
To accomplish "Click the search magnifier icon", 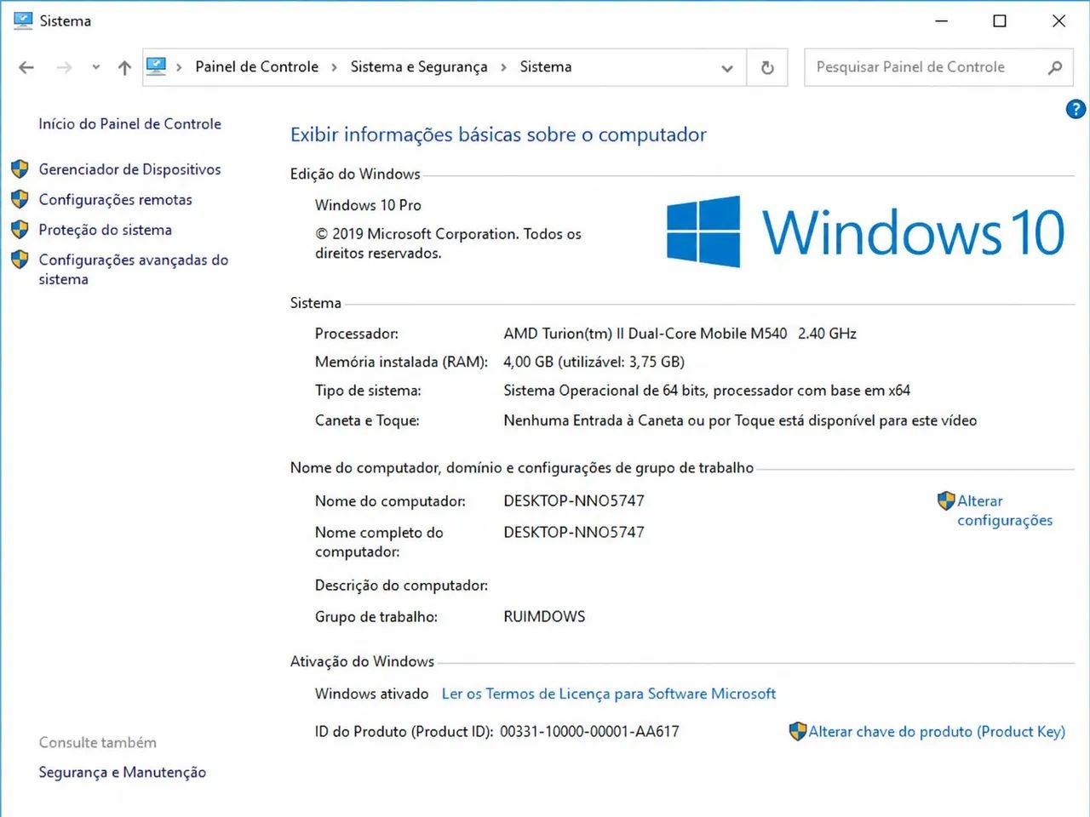I will coord(1055,67).
